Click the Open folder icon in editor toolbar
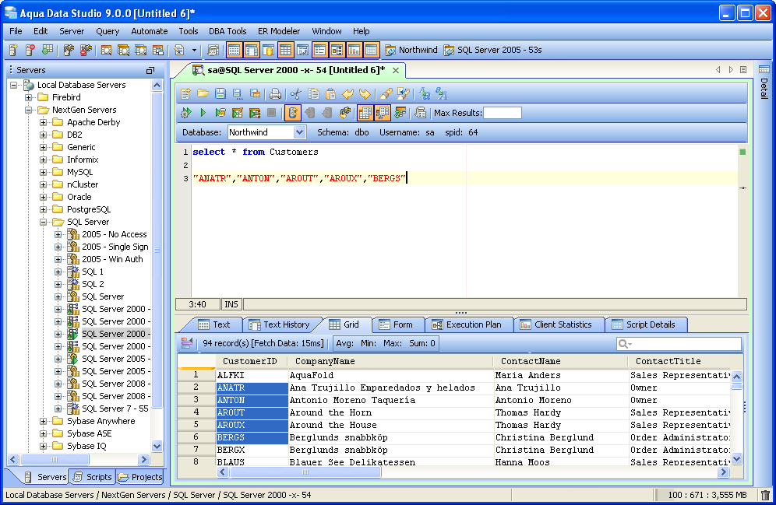 (203, 94)
